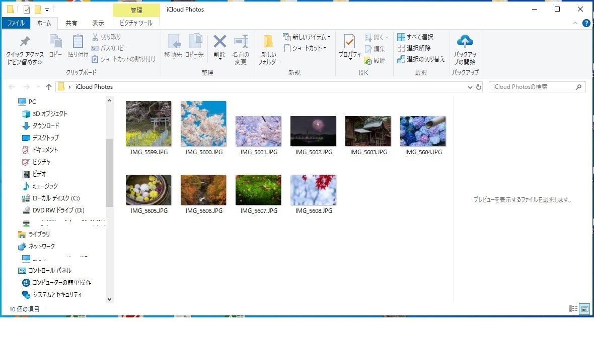Expand address bar history dropdown

click(470, 87)
